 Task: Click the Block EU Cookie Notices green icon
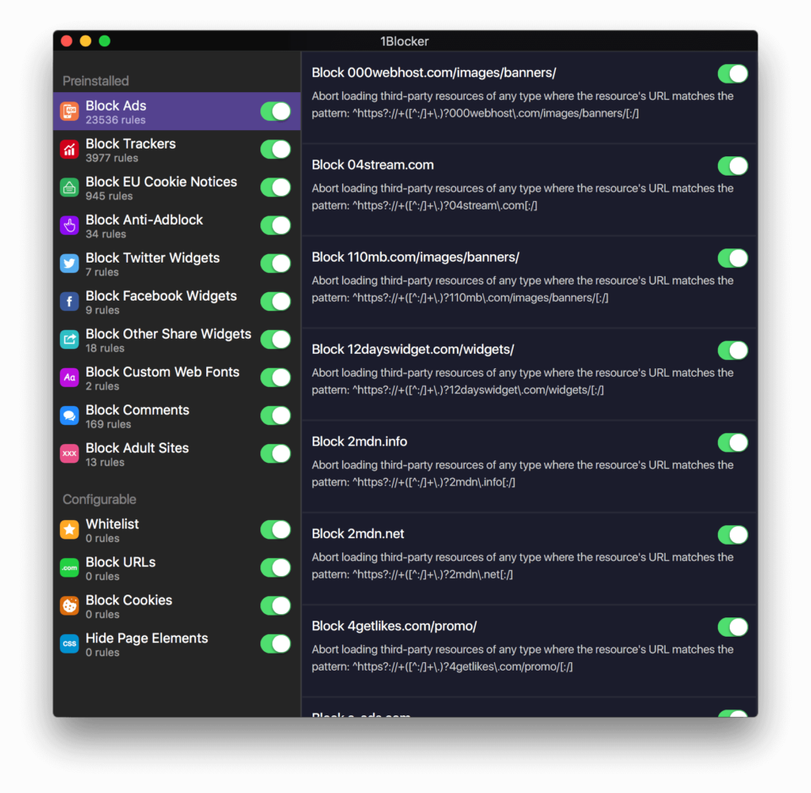(x=68, y=187)
